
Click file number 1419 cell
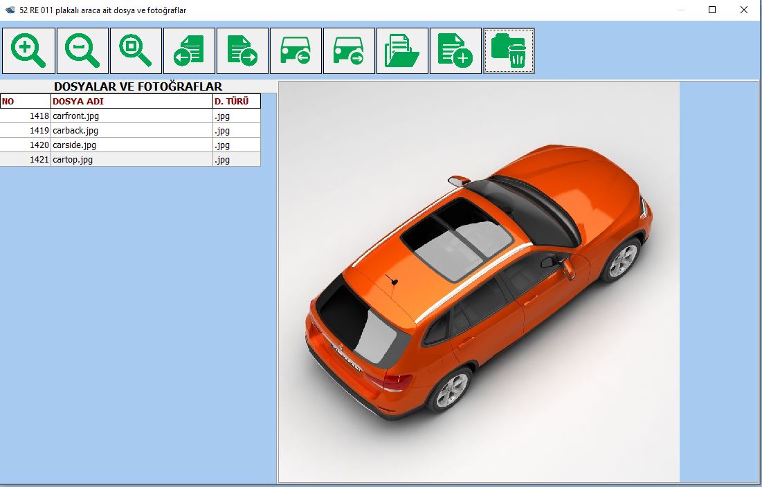(26, 131)
